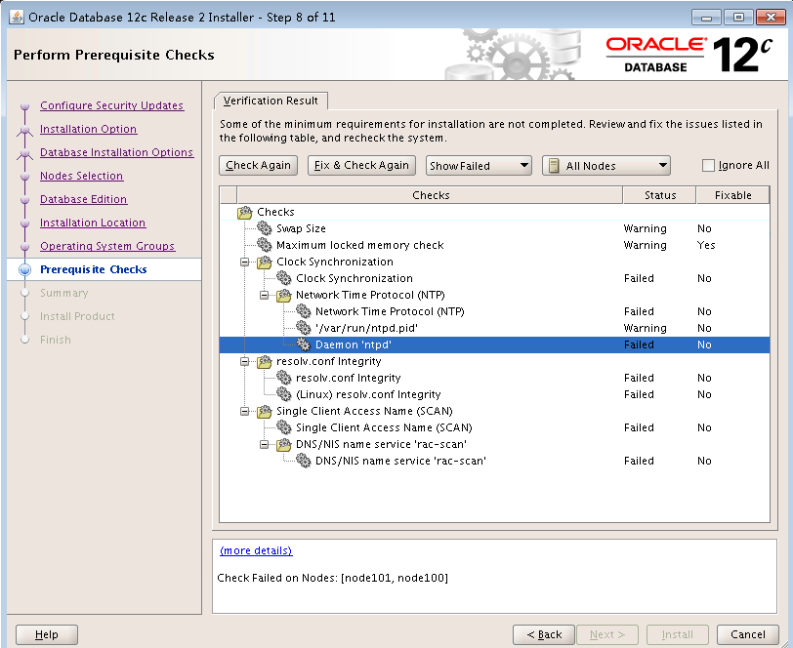Image resolution: width=793 pixels, height=648 pixels.
Task: Collapse the resolv.conf Integrity group
Action: [x=245, y=361]
